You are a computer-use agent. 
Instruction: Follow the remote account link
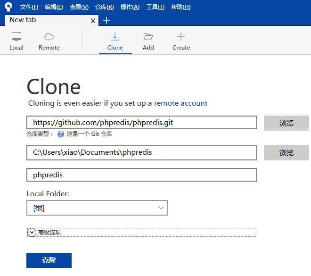[180, 103]
